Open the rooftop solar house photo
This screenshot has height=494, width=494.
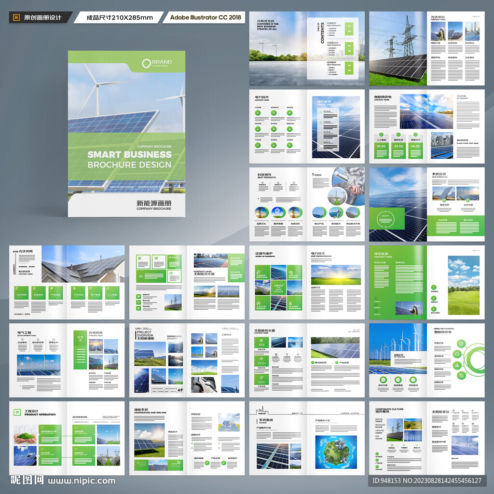click(x=83, y=264)
